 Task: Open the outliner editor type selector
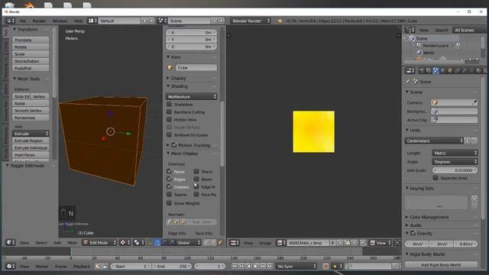(410, 30)
